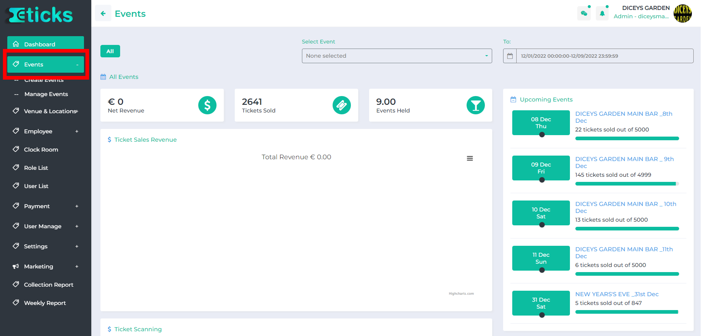Open Clock Room page
This screenshot has height=336, width=701.
click(41, 149)
